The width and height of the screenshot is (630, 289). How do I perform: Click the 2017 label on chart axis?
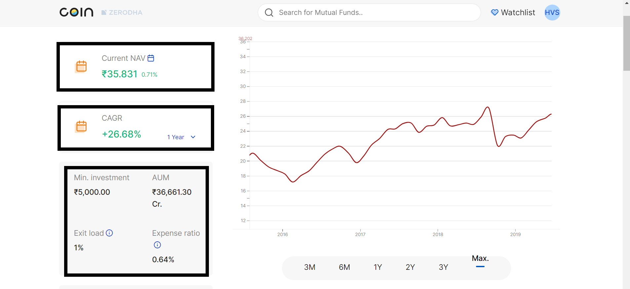[360, 234]
